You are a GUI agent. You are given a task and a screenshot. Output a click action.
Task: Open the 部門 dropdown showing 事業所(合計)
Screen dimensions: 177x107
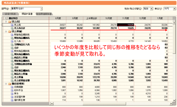click(27, 9)
